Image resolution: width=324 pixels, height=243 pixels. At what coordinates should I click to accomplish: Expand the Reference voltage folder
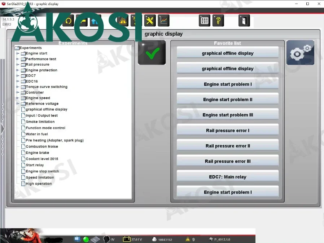18,103
